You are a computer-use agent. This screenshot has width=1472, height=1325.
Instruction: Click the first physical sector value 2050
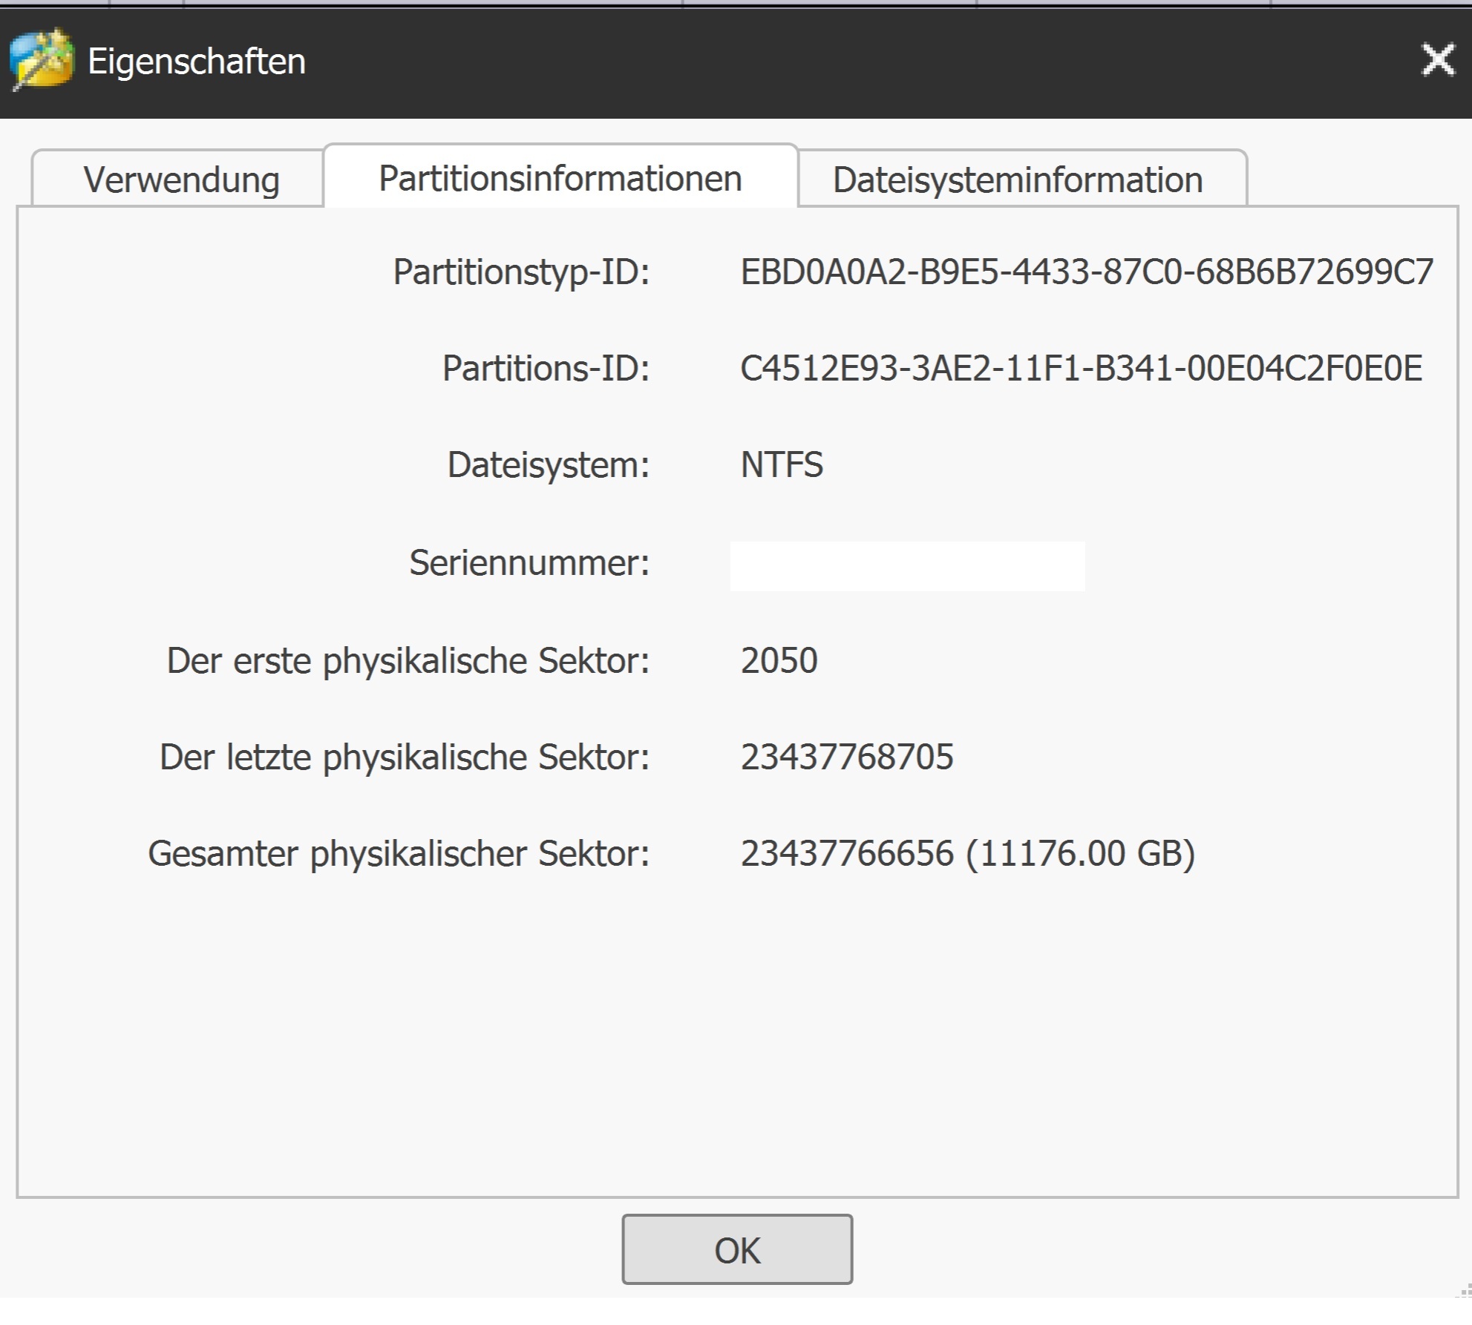[x=779, y=660]
